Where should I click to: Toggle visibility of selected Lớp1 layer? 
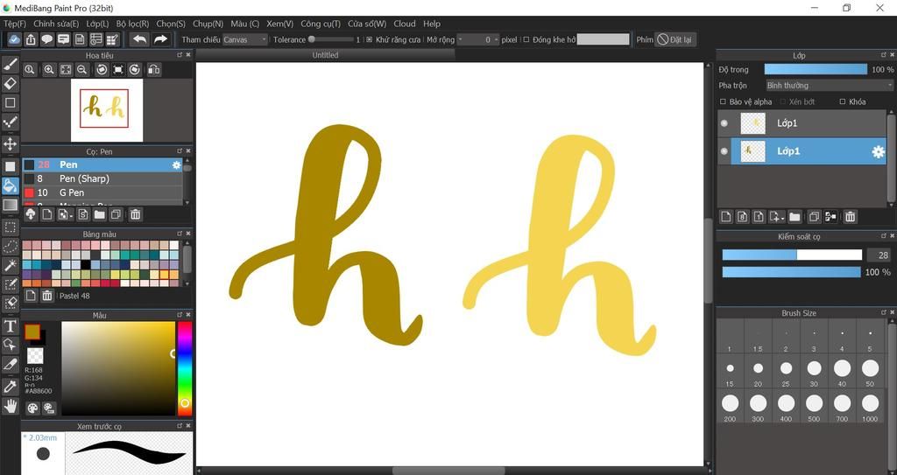[724, 151]
